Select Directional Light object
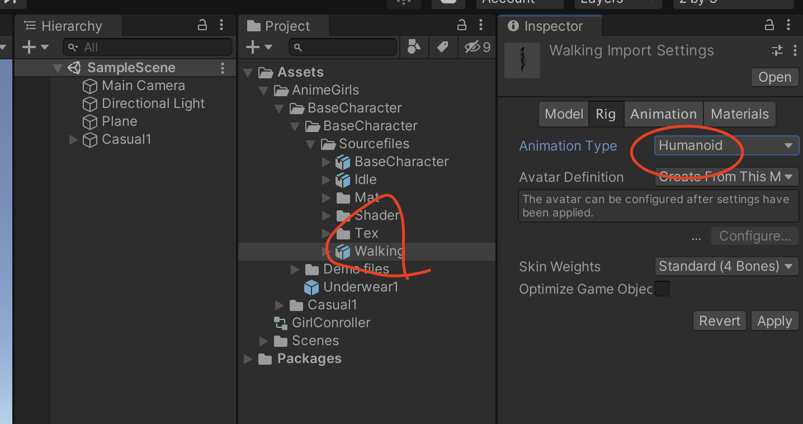803x424 pixels. (x=153, y=103)
